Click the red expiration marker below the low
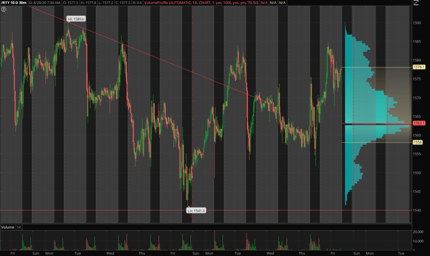This screenshot has height=256, width=430. coord(191,217)
